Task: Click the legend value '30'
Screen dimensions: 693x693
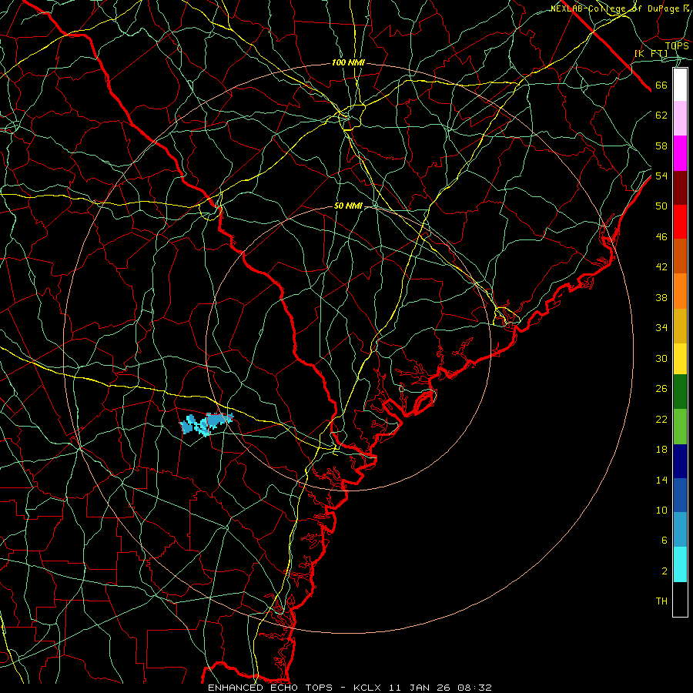Action: (661, 358)
